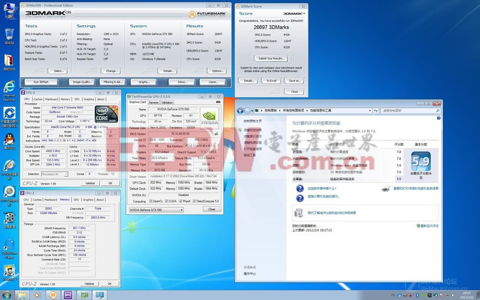Click '26697 3DMarks' score text
This screenshot has height=300, width=480.
271,27
